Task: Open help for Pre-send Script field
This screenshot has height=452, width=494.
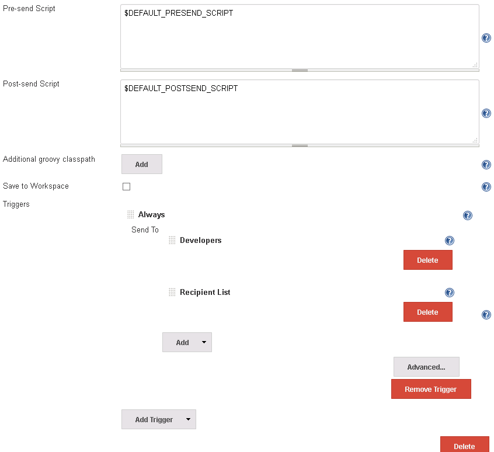Action: coord(486,38)
